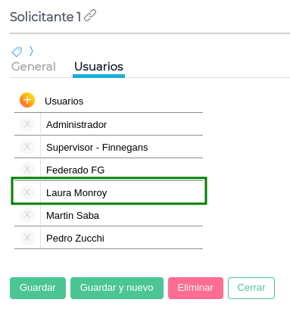Switch to the General tab

pyautogui.click(x=33, y=67)
